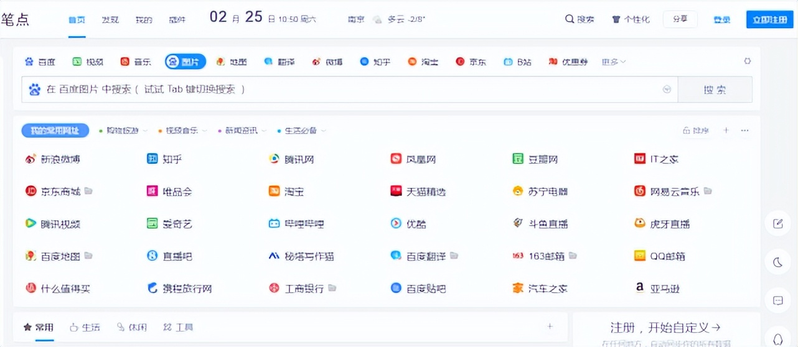Click the 天猫精选 icon
Screen dimensions: 798x347
(x=396, y=192)
